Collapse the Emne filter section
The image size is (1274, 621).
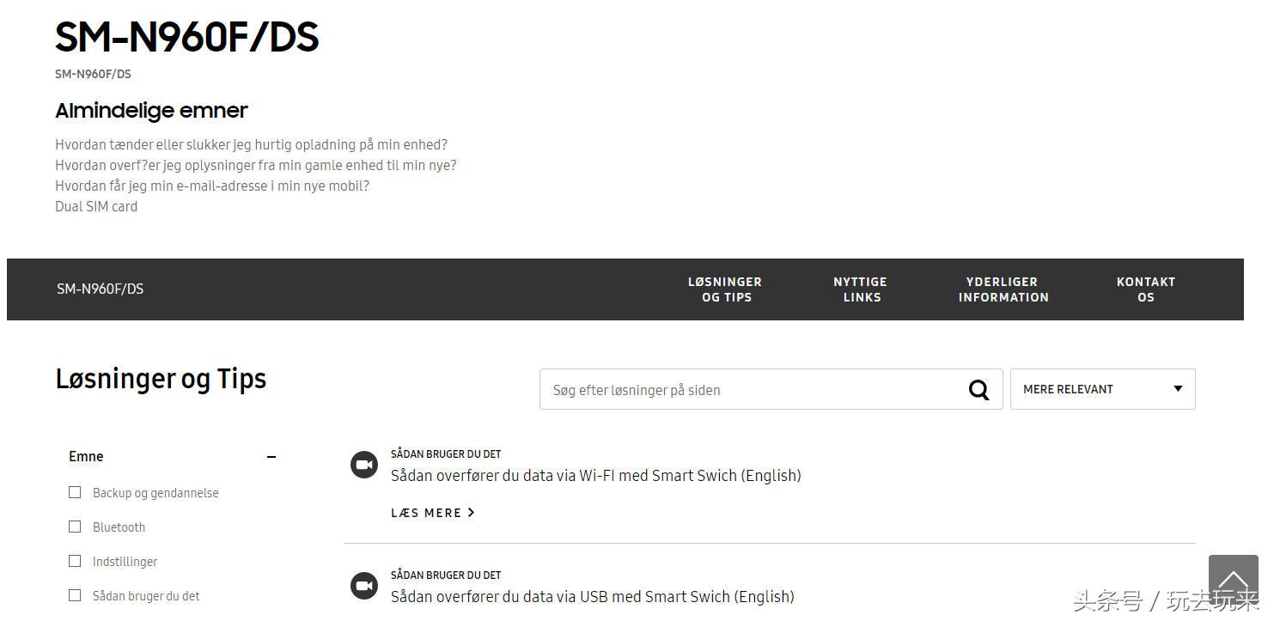pos(271,457)
